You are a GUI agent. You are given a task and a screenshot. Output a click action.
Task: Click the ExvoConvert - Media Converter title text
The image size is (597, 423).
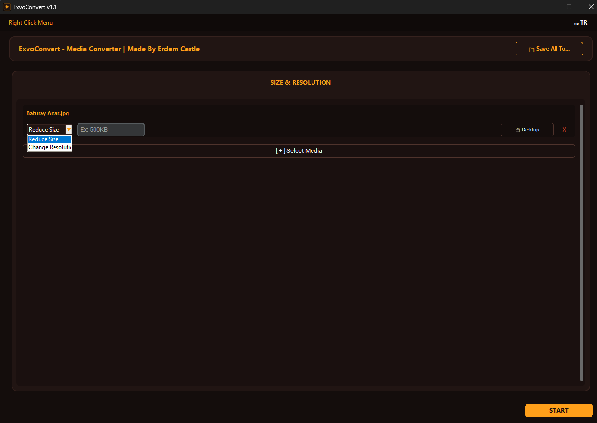point(70,49)
